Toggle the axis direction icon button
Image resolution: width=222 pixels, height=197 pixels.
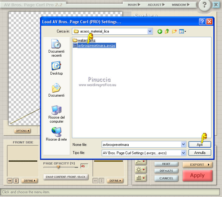point(140,161)
